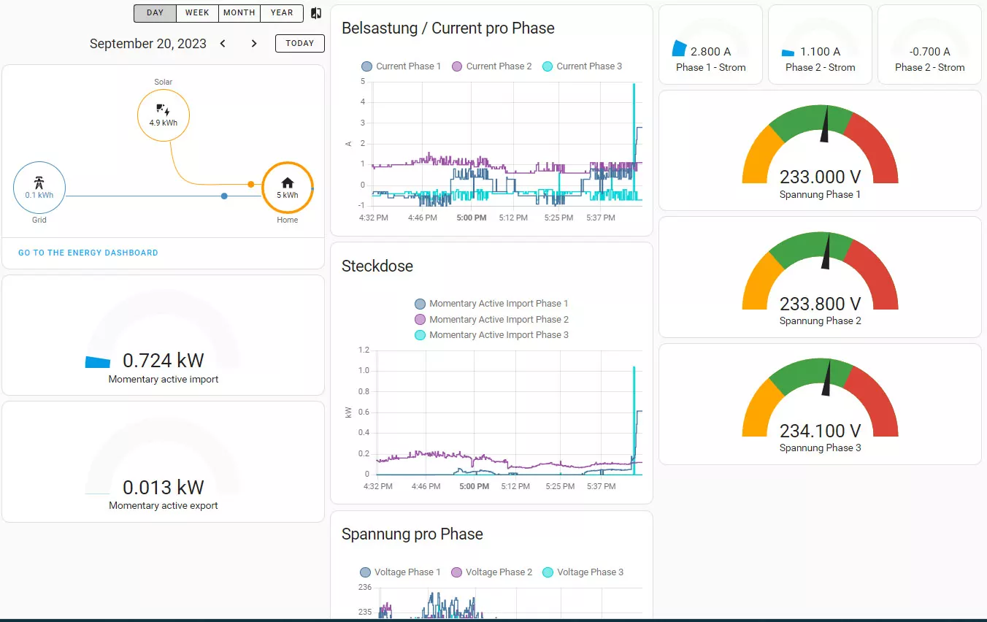Toggle Momentary Active Import Phase 3 legend

491,335
